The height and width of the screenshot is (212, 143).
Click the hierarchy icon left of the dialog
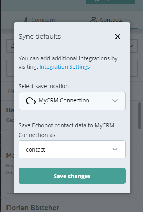click(13, 46)
